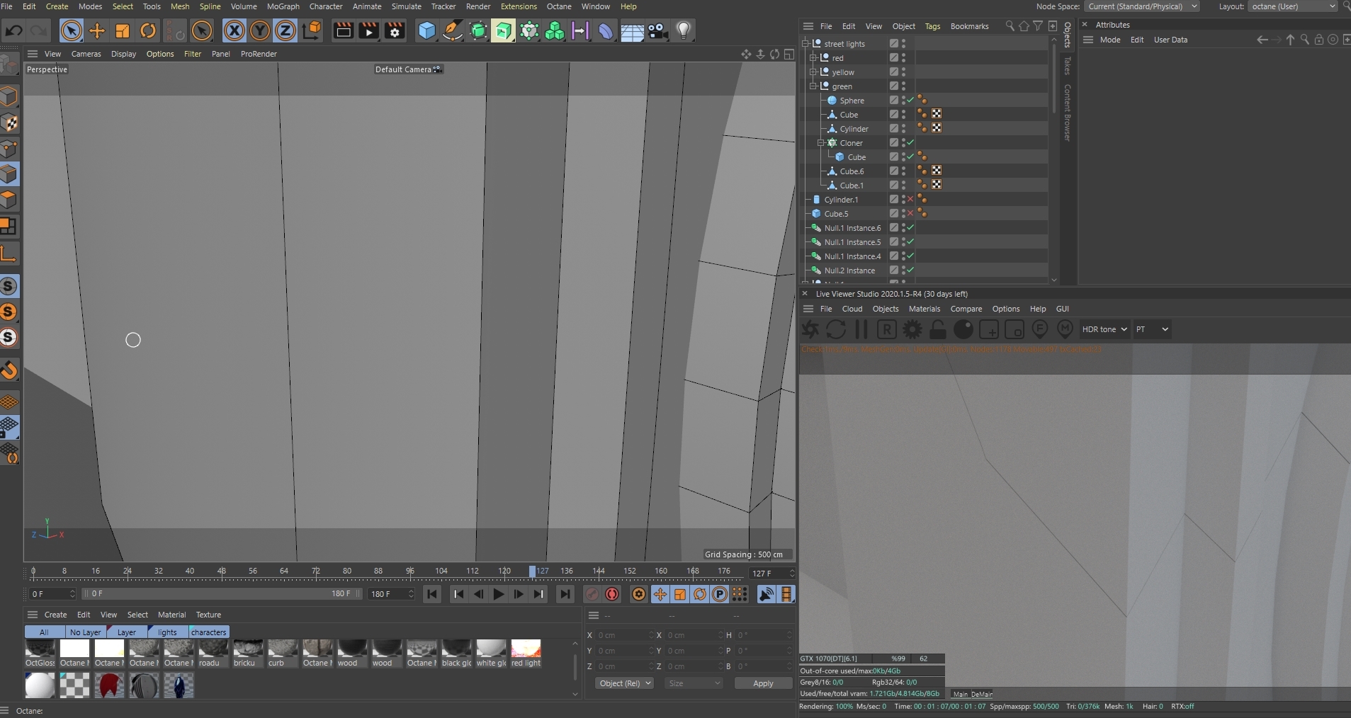
Task: Click Render View clapboard icon
Action: click(344, 30)
